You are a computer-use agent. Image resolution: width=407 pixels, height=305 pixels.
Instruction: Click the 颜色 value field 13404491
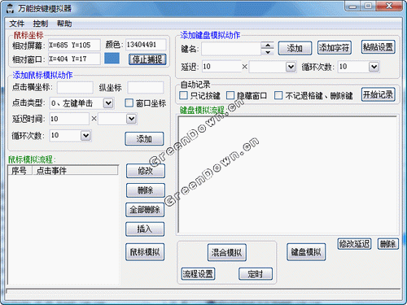146,45
